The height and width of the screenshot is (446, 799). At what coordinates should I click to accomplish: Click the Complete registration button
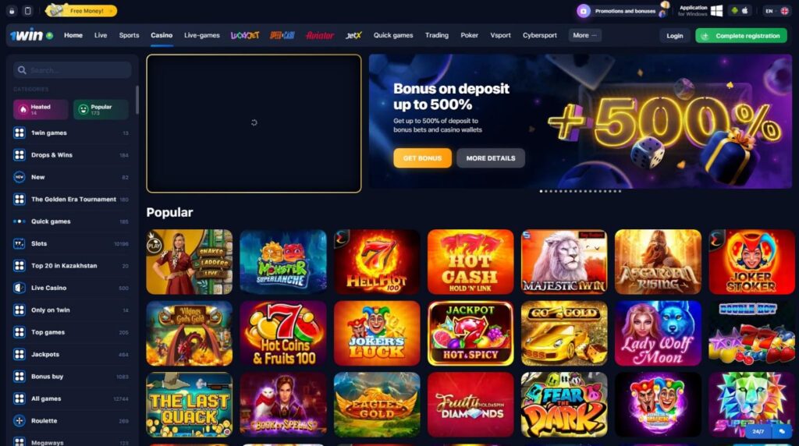point(741,36)
